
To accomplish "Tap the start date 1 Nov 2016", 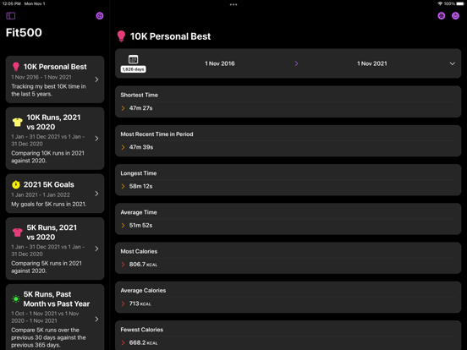I will [220, 63].
